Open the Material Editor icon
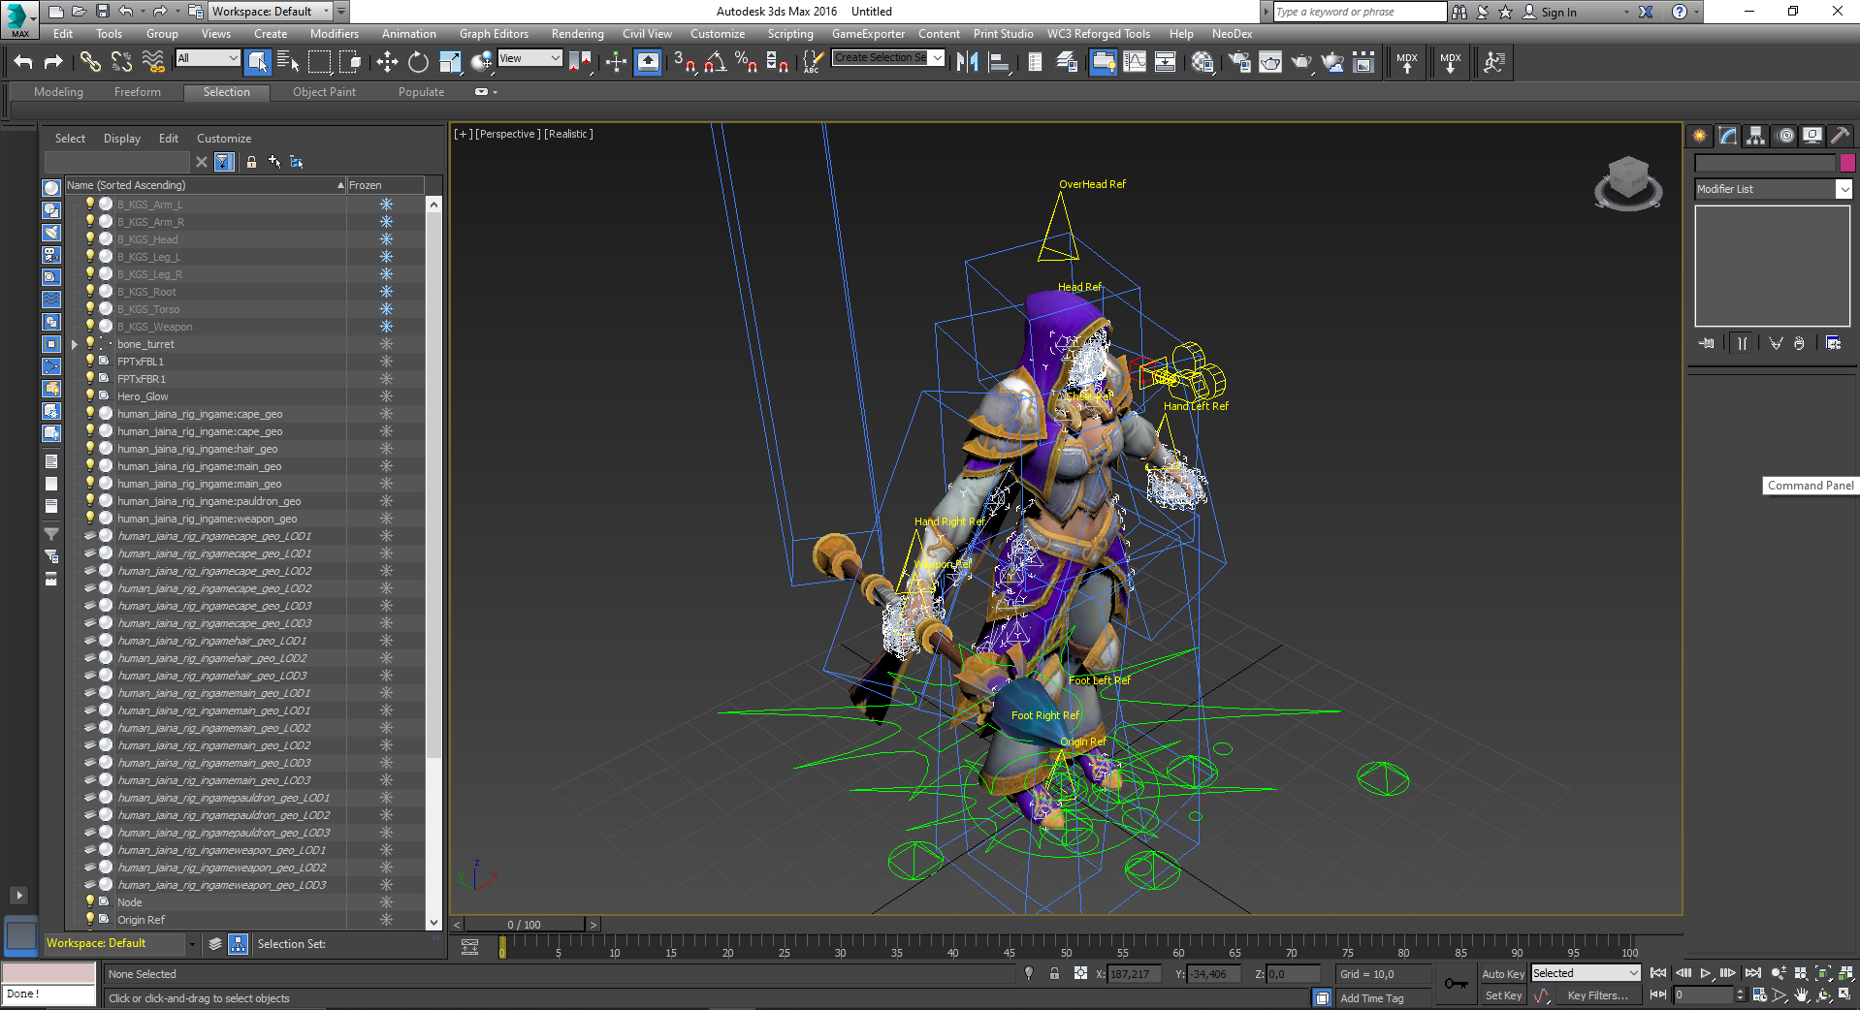 coord(1203,62)
